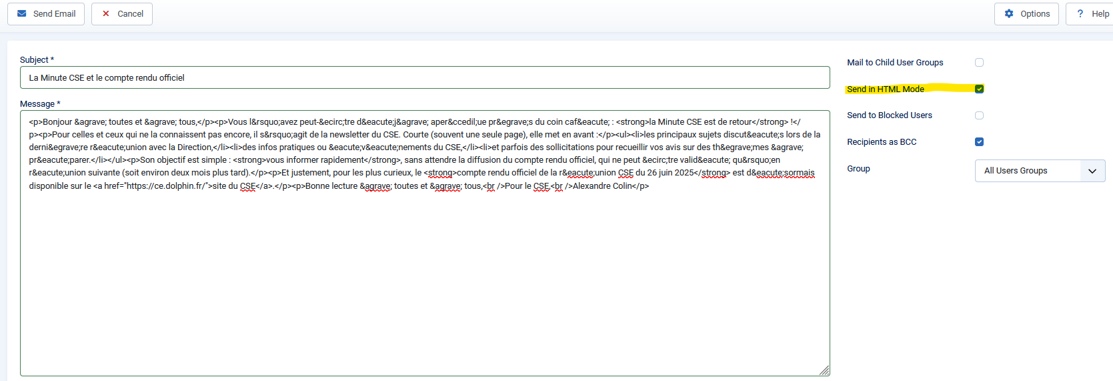The width and height of the screenshot is (1113, 381).
Task: Open the All Users Groups dropdown
Action: click(1030, 171)
